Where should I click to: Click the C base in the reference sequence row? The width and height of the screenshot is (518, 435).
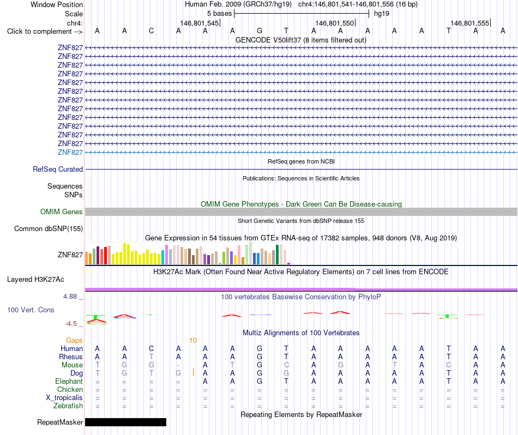coord(151,31)
